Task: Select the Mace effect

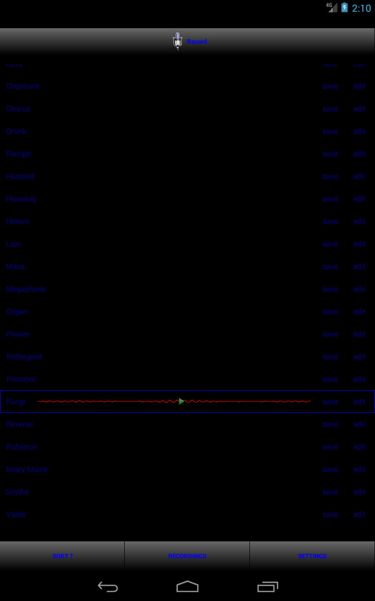Action: (15, 267)
